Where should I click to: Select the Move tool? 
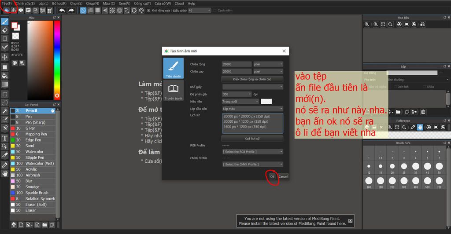pyautogui.click(x=4, y=57)
